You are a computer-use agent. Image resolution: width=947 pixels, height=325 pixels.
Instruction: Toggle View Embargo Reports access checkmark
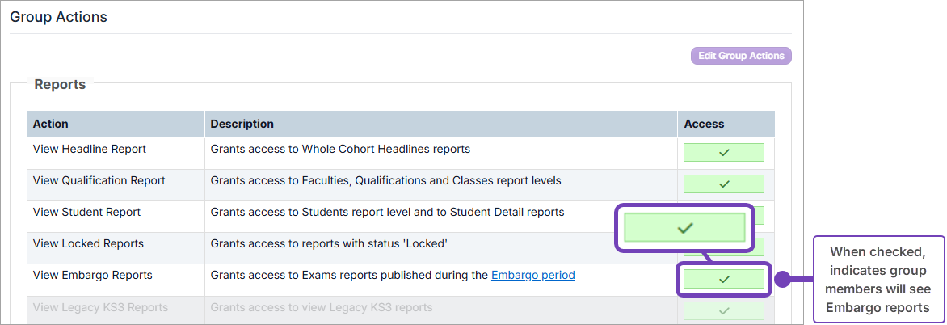tap(723, 279)
